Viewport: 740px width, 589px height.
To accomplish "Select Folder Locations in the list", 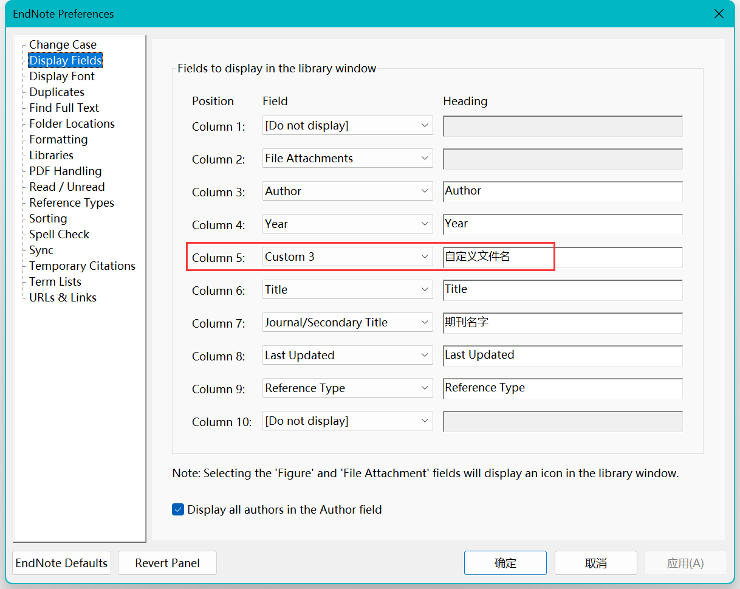I will pos(72,123).
